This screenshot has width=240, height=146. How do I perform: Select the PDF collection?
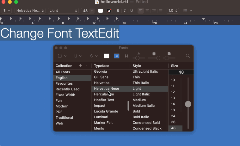click(72, 112)
